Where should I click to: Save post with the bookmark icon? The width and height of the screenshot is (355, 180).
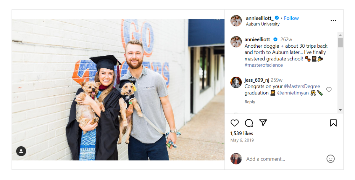[x=333, y=123]
